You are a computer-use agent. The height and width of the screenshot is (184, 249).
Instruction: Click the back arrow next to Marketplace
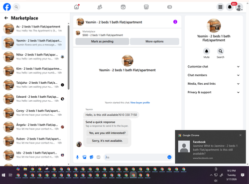coord(6,18)
